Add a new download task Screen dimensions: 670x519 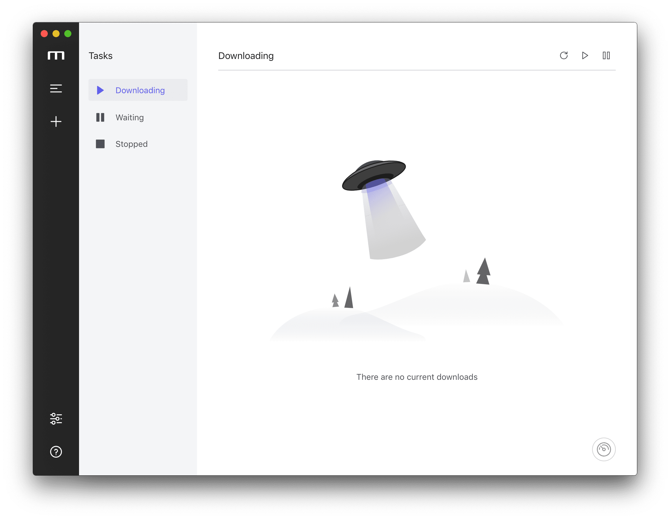(x=56, y=121)
